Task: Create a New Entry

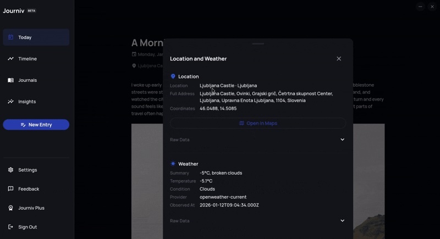Action: click(36, 125)
